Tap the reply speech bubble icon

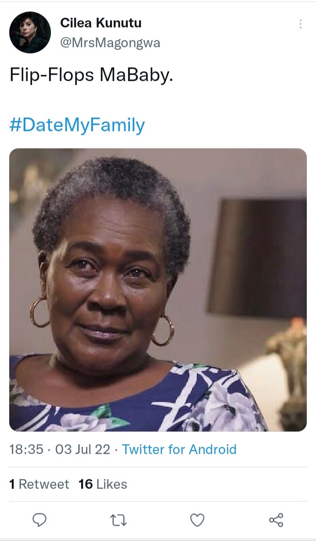(x=40, y=520)
